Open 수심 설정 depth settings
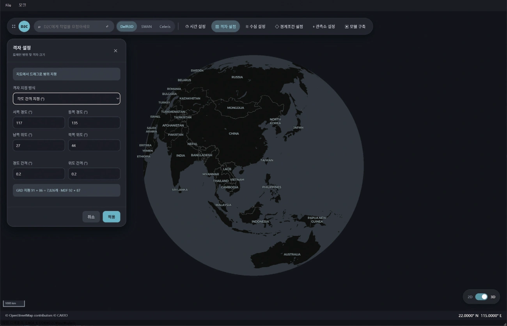The width and height of the screenshot is (507, 326). [x=255, y=27]
